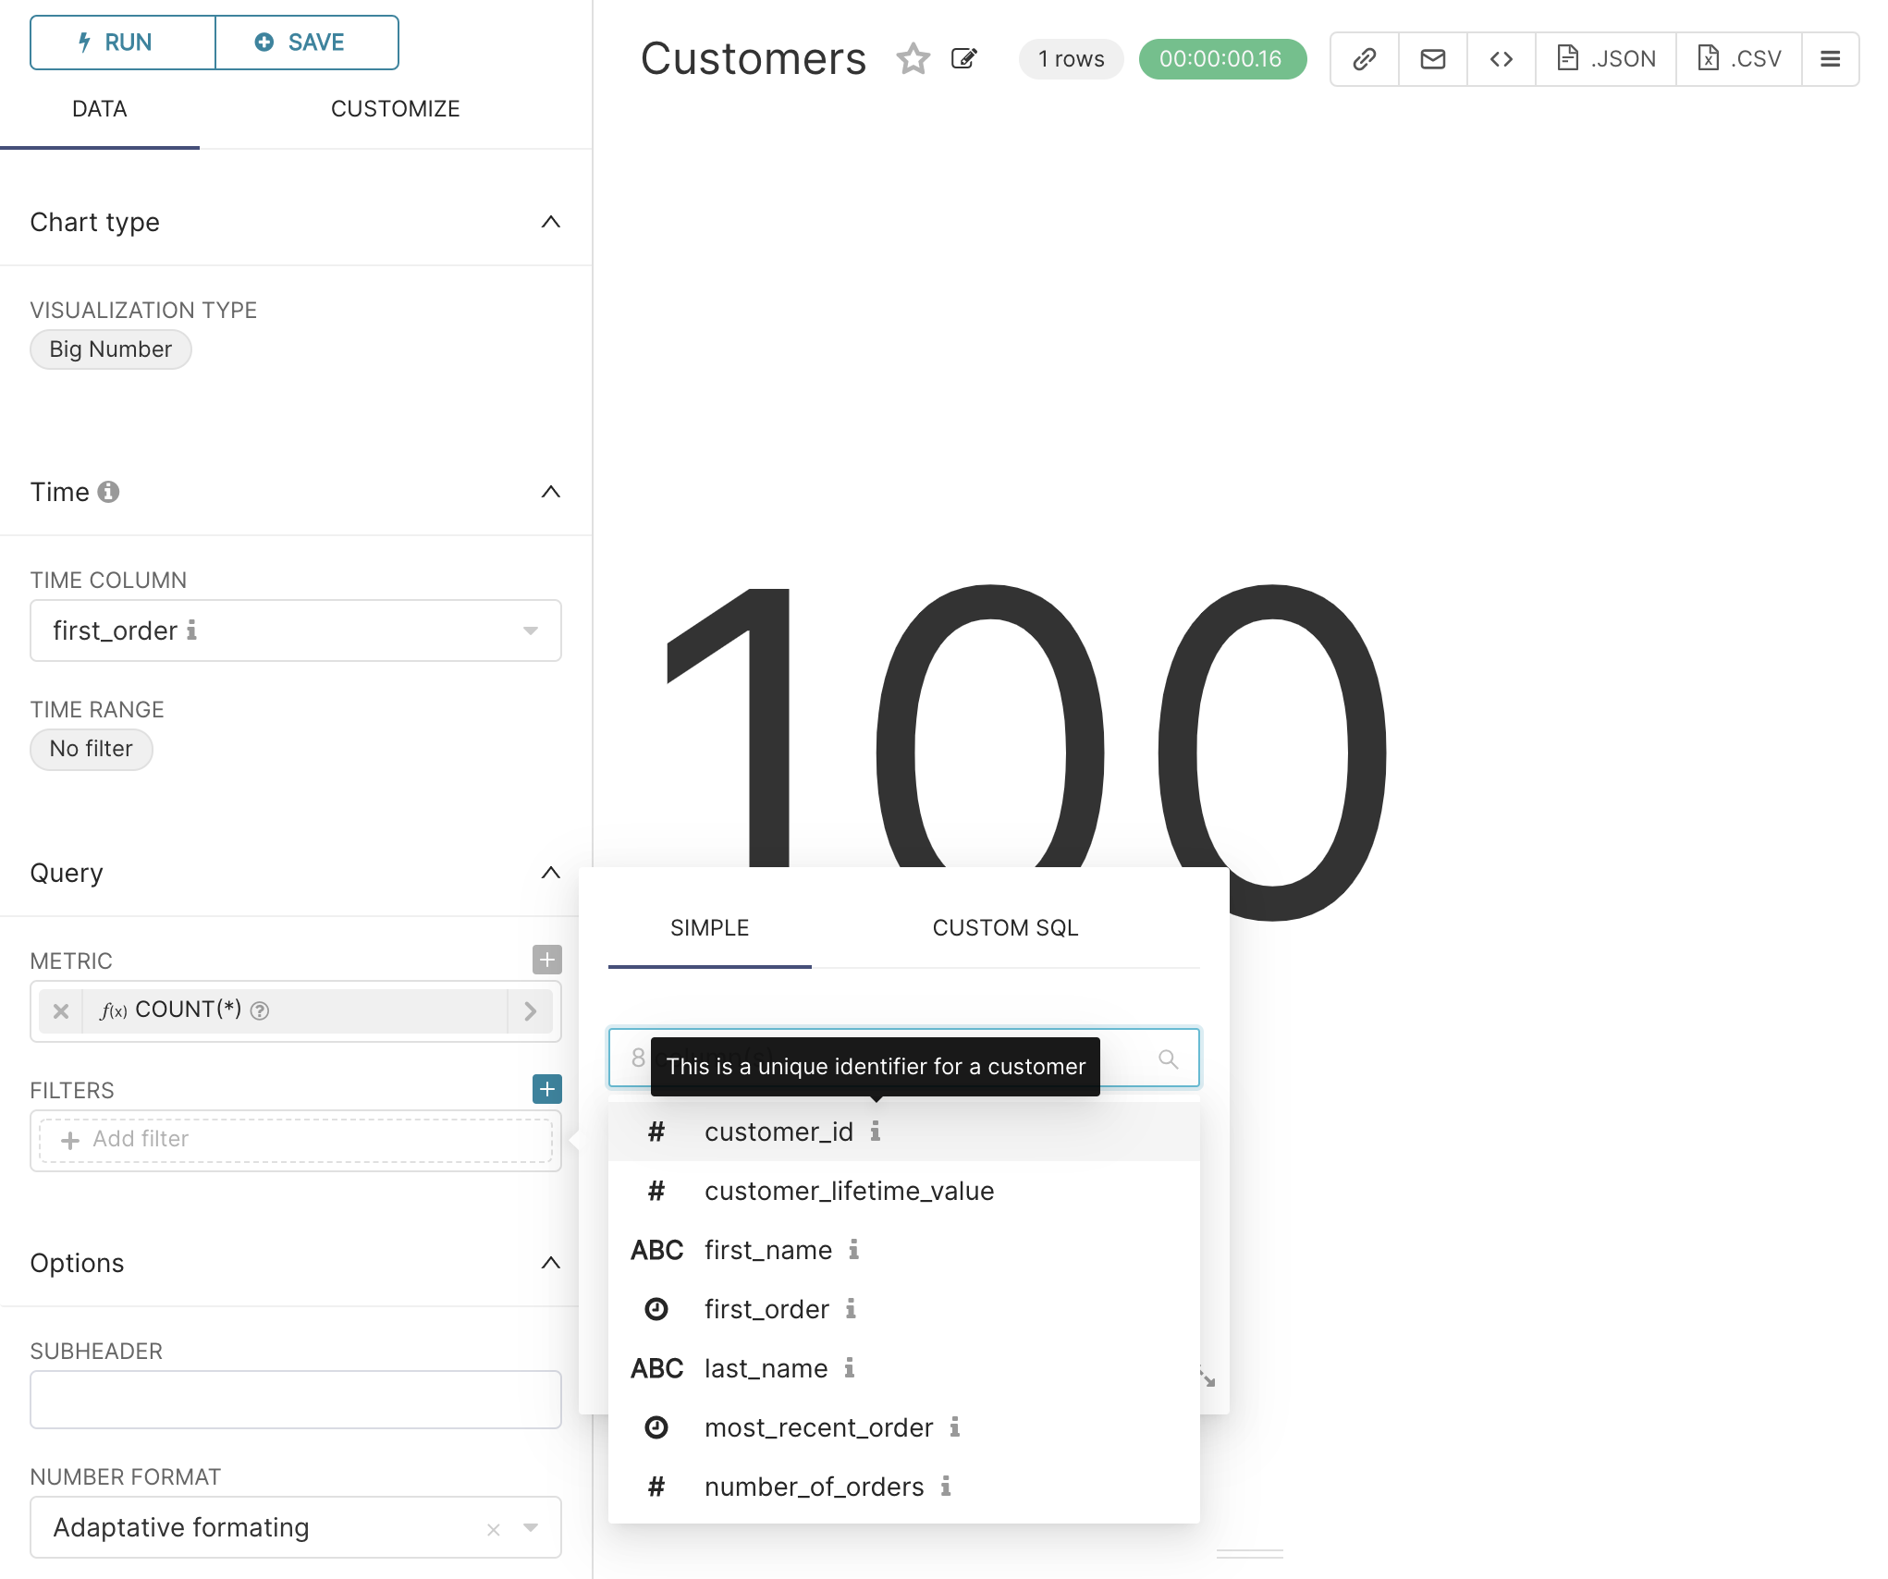Export the results as .CSV
1888x1579 pixels.
click(1738, 59)
